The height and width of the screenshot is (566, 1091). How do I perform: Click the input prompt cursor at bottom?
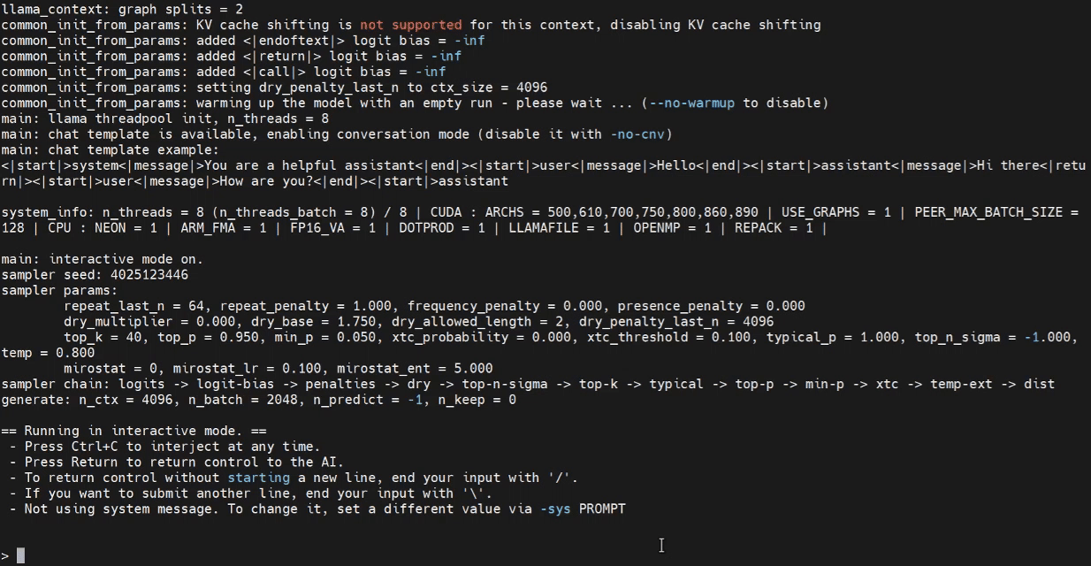pos(20,555)
